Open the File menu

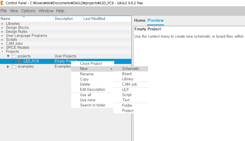4,11
